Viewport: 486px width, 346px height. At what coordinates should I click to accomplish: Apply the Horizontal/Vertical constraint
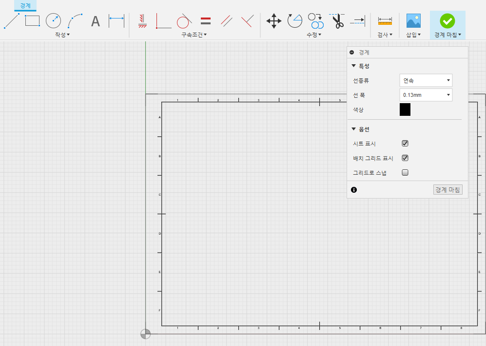[163, 21]
